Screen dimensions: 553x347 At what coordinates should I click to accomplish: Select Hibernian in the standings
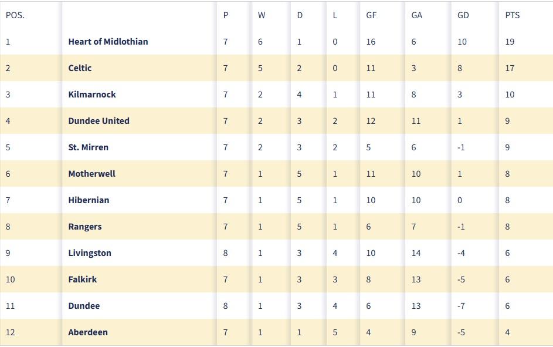[89, 200]
